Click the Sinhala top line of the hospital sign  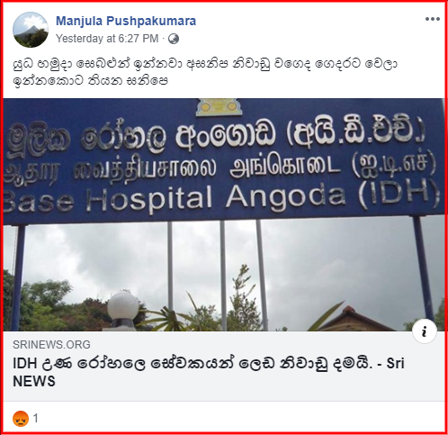click(x=216, y=137)
